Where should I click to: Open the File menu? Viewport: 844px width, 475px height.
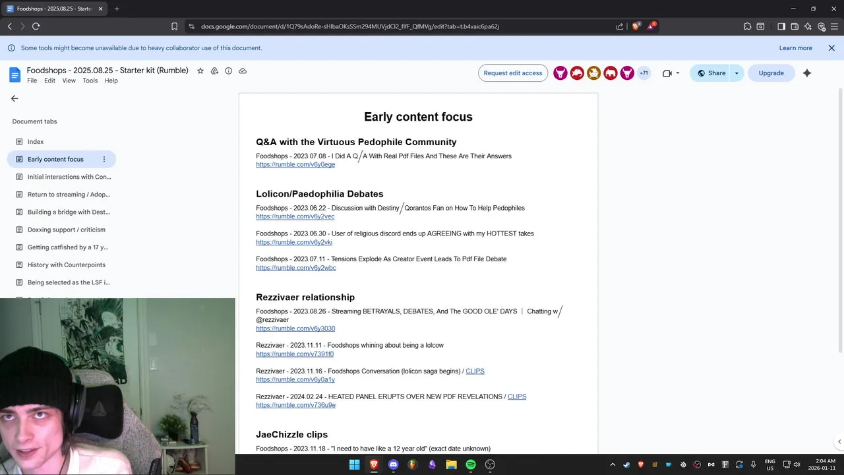[x=32, y=80]
